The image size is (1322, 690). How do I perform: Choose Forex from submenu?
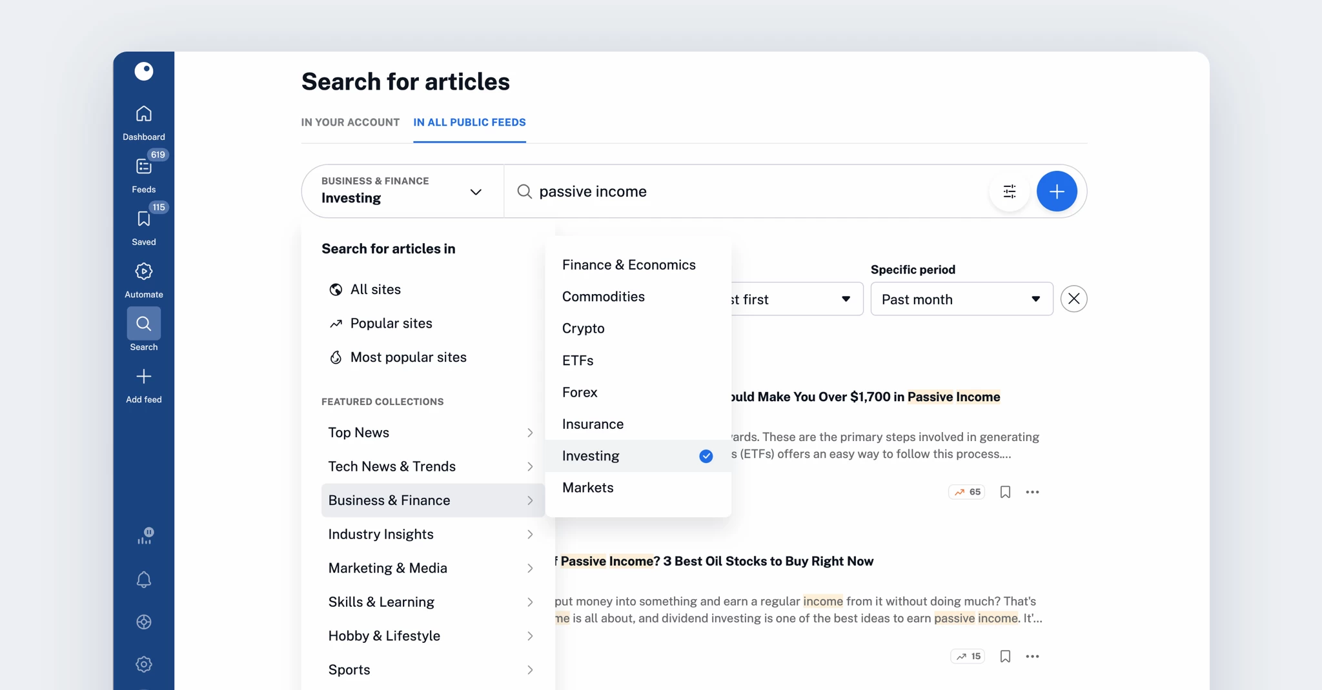(x=638, y=392)
